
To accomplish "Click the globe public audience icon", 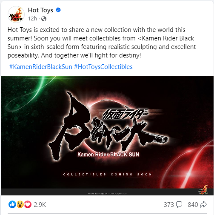I will coord(44,19).
